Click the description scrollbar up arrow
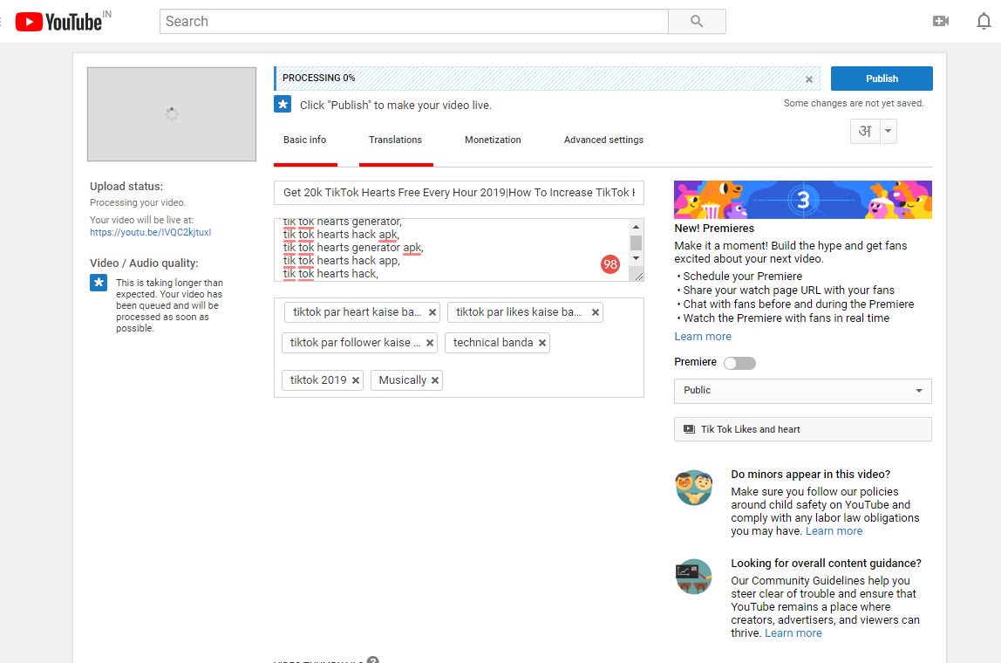Viewport: 1001px width, 663px height. click(636, 228)
